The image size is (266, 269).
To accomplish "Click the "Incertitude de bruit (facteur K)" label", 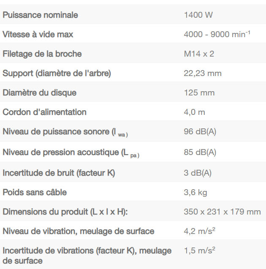I will click(x=59, y=173).
